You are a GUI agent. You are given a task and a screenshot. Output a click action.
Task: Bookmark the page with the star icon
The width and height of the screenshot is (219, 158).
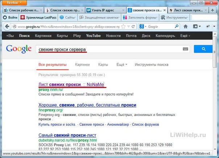(123, 26)
